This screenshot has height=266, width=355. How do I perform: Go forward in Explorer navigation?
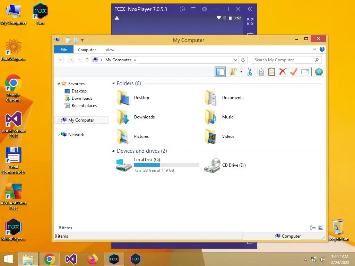tap(71, 60)
